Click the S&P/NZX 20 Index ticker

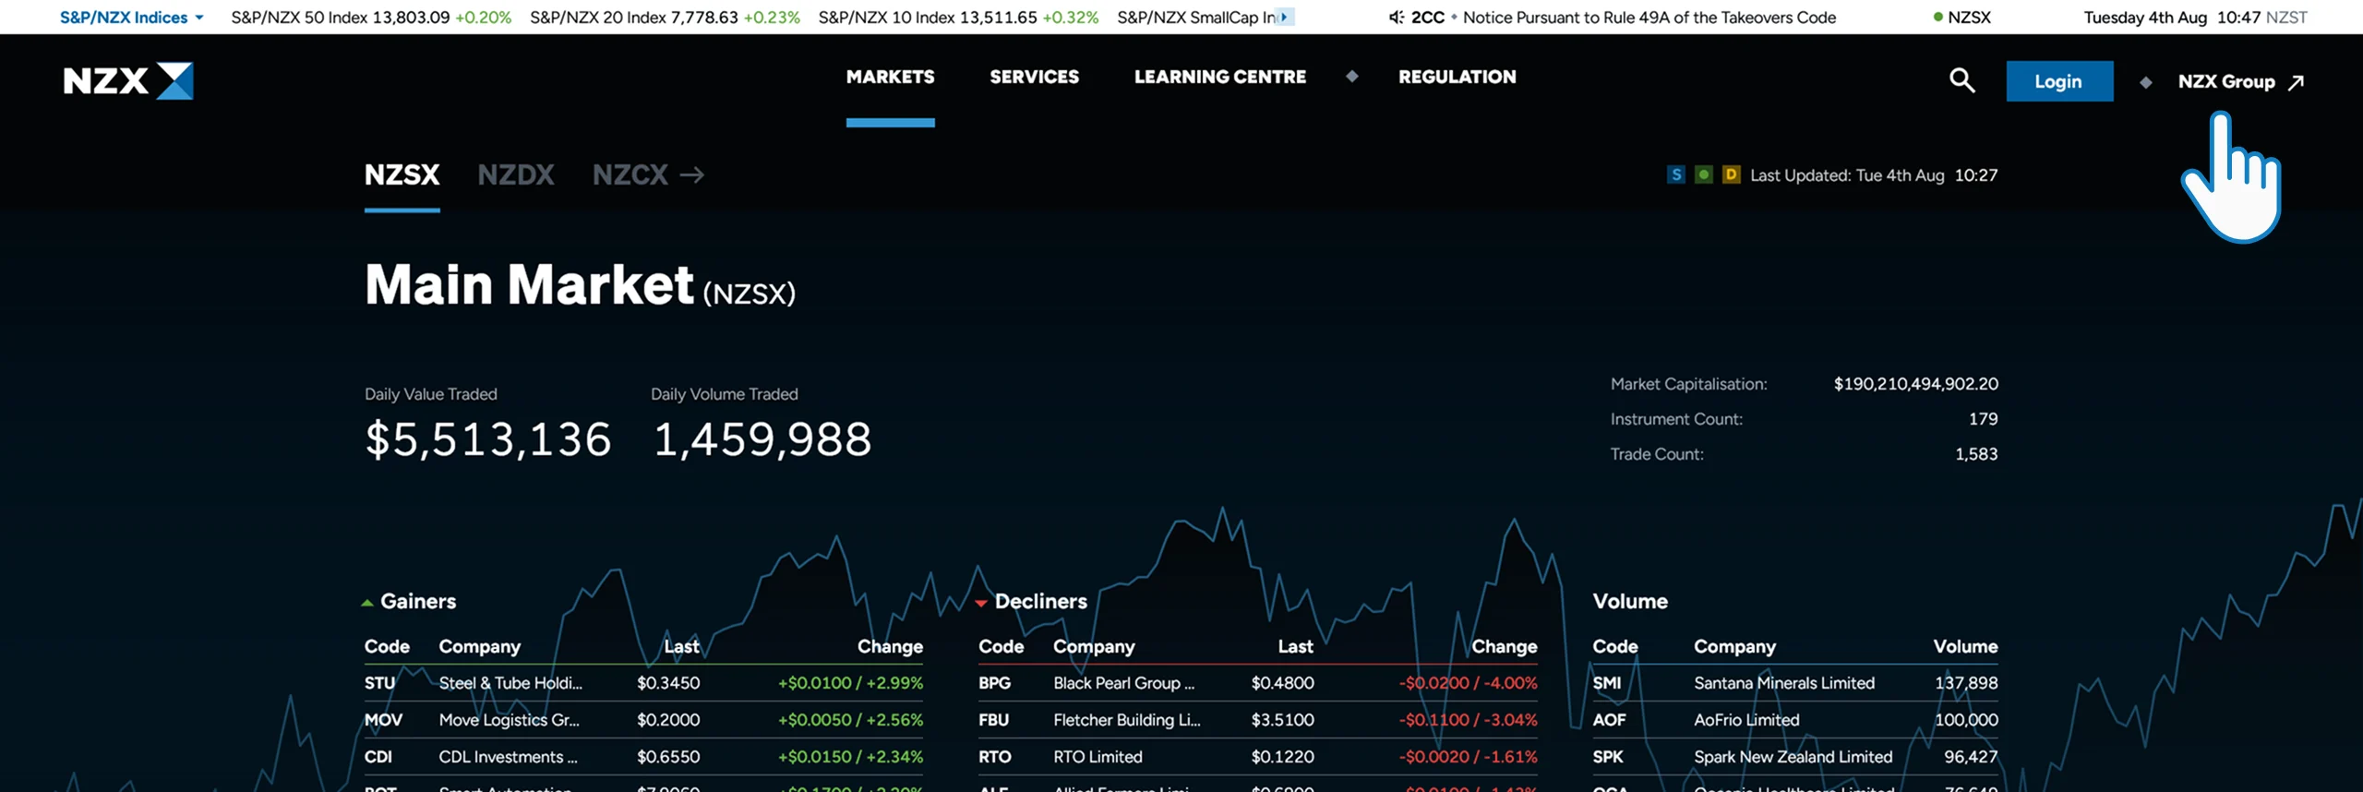665,17
